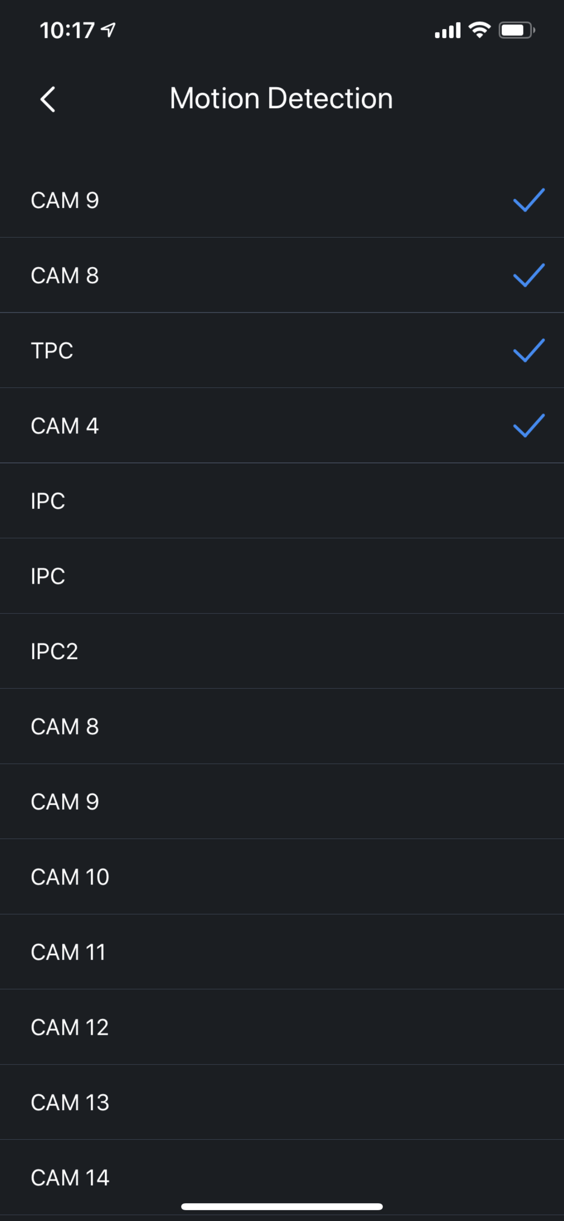Uncheck the first CAM 9 checkmark
The width and height of the screenshot is (564, 1221).
point(528,200)
